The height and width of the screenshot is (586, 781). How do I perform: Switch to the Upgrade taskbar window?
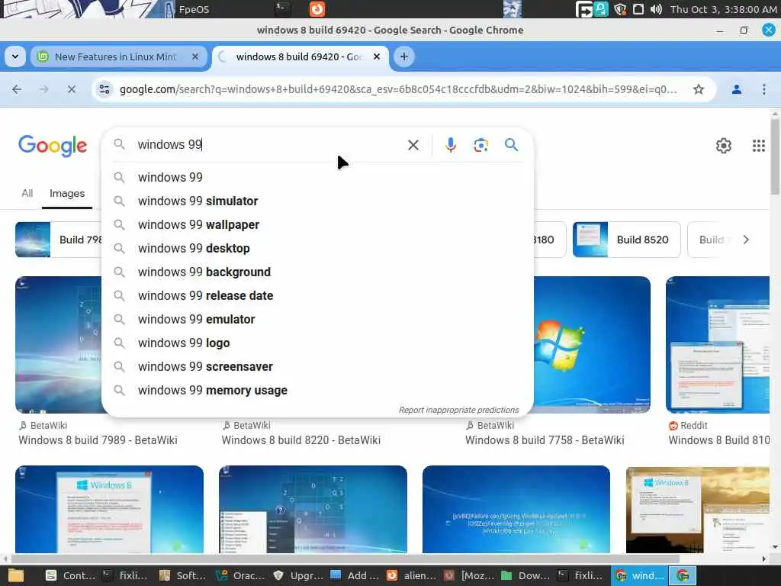pyautogui.click(x=298, y=575)
